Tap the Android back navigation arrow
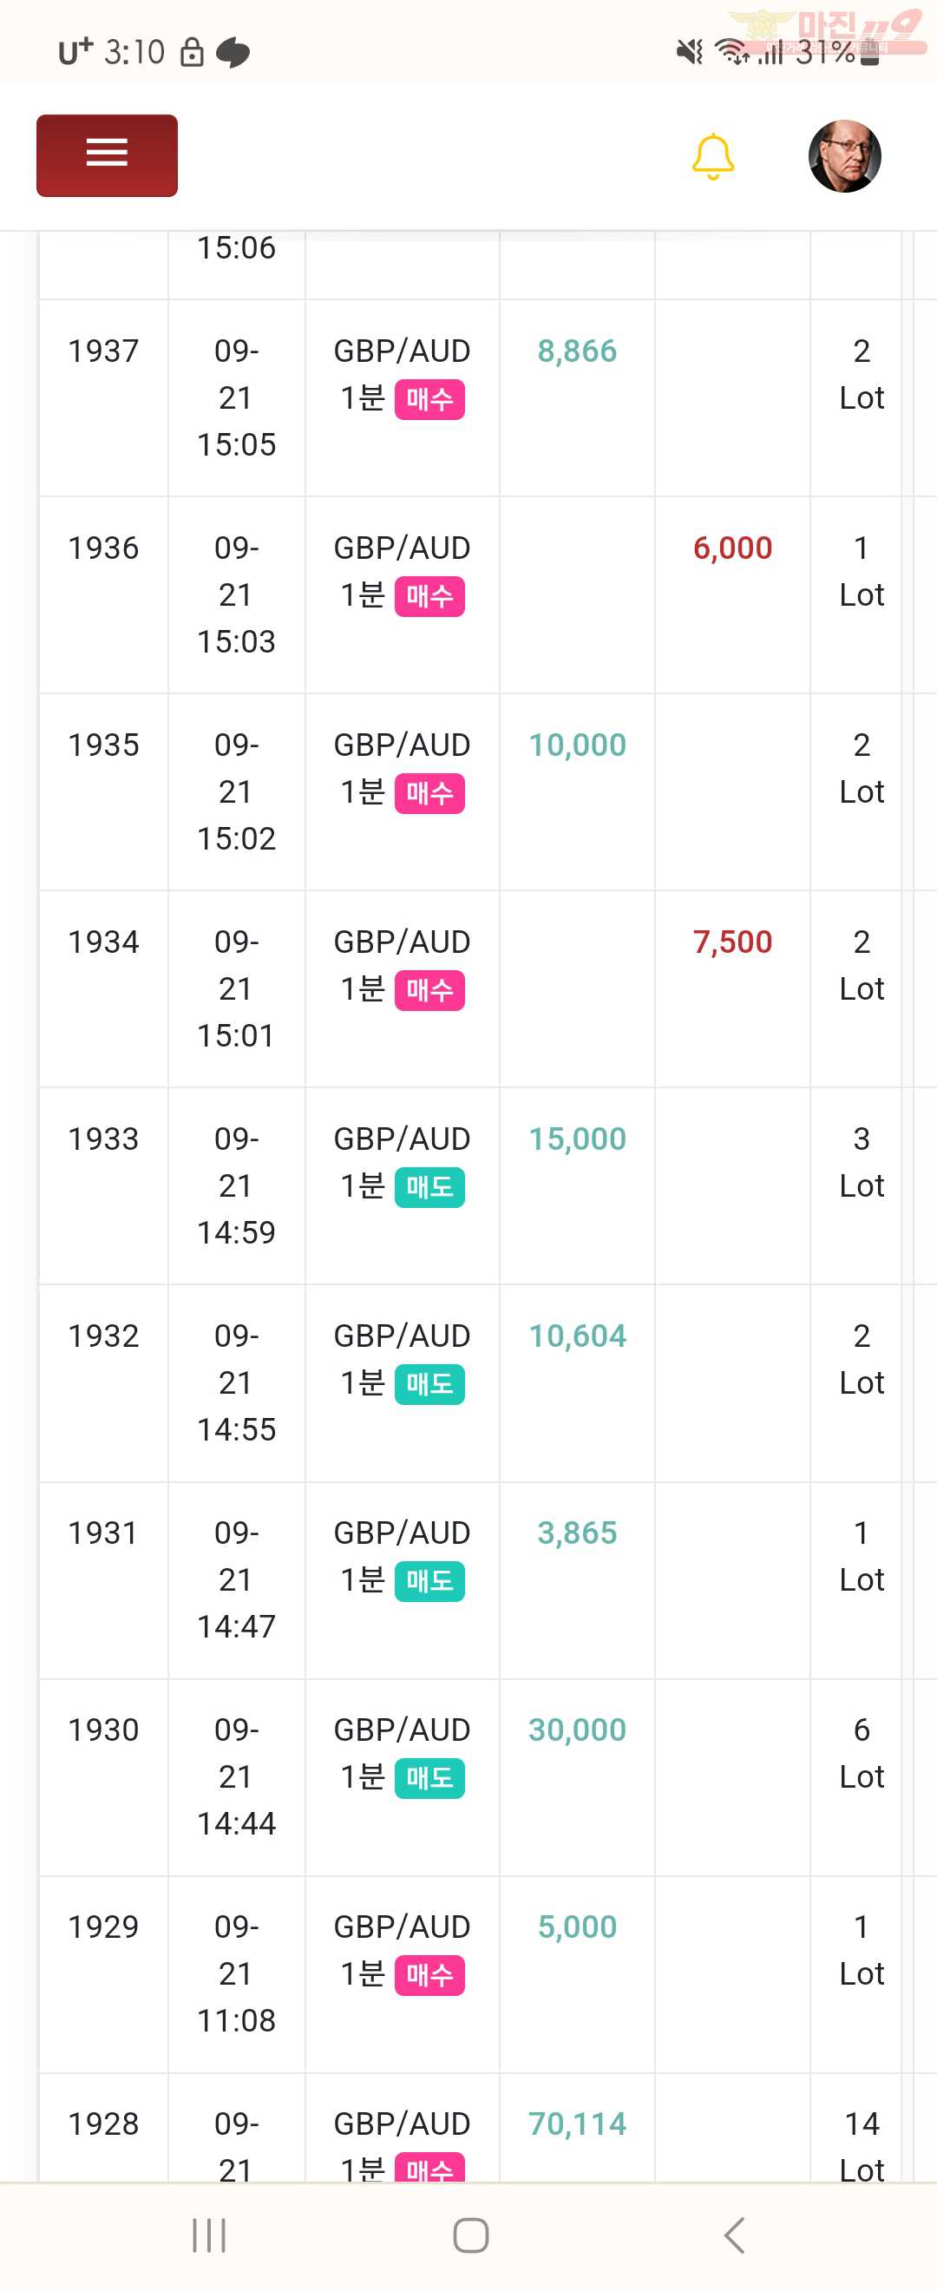Viewport: 937px width, 2291px height. [x=734, y=2235]
